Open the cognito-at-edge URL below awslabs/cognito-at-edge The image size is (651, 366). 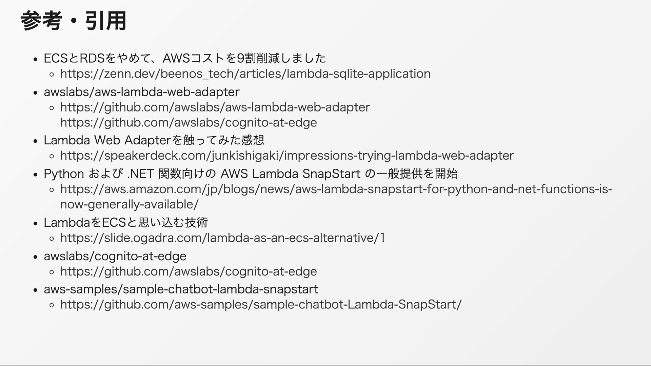click(x=189, y=271)
